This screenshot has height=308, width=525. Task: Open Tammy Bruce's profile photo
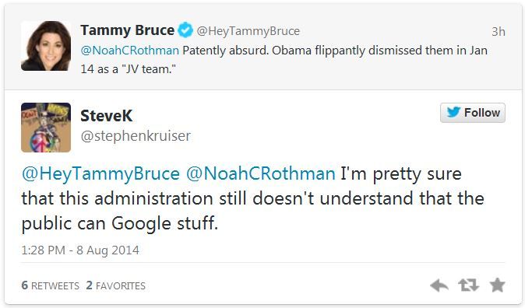pyautogui.click(x=46, y=46)
